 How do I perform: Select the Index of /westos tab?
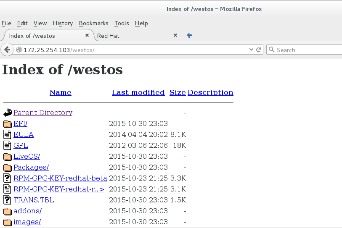(x=48, y=36)
